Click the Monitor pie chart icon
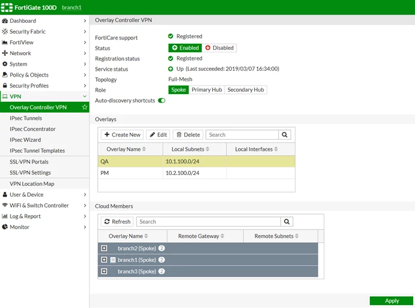Screen dimensions: 415x308 (x=5, y=227)
